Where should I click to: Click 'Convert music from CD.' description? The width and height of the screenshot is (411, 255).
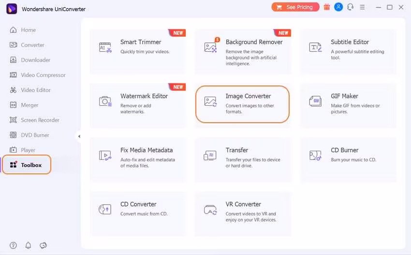coord(144,213)
